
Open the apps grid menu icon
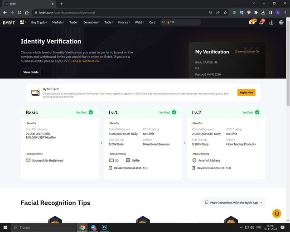(22, 22)
